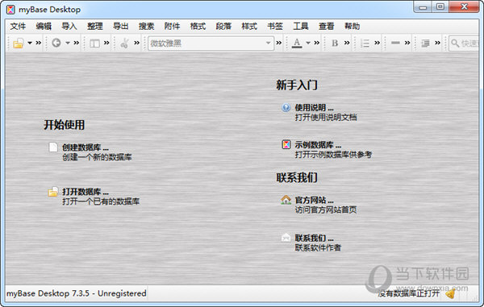Click the 打开使用说明文档 description text
This screenshot has height=307, width=484.
326,117
